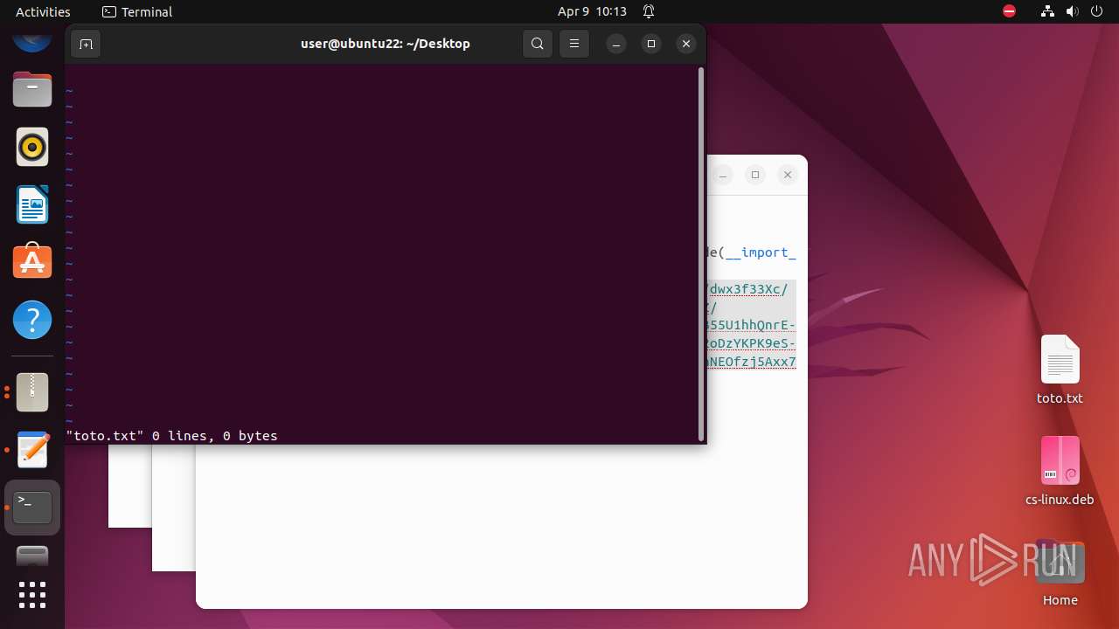1119x629 pixels.
Task: Open the Activities overview
Action: point(43,11)
